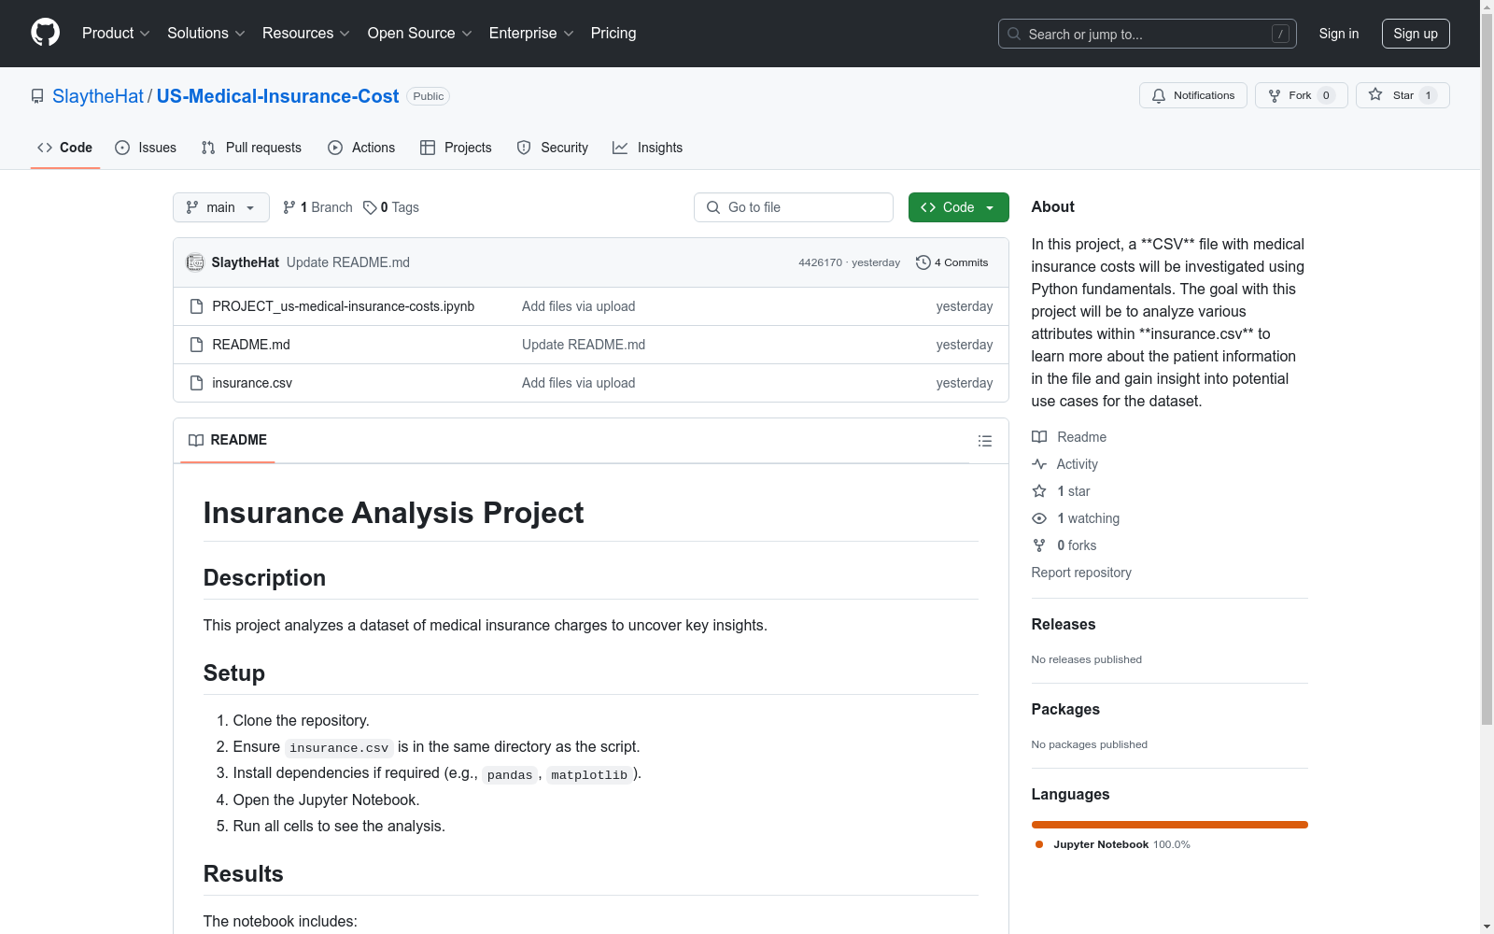The image size is (1494, 934).
Task: Click the eye icon next to 1 watching
Action: tap(1039, 518)
